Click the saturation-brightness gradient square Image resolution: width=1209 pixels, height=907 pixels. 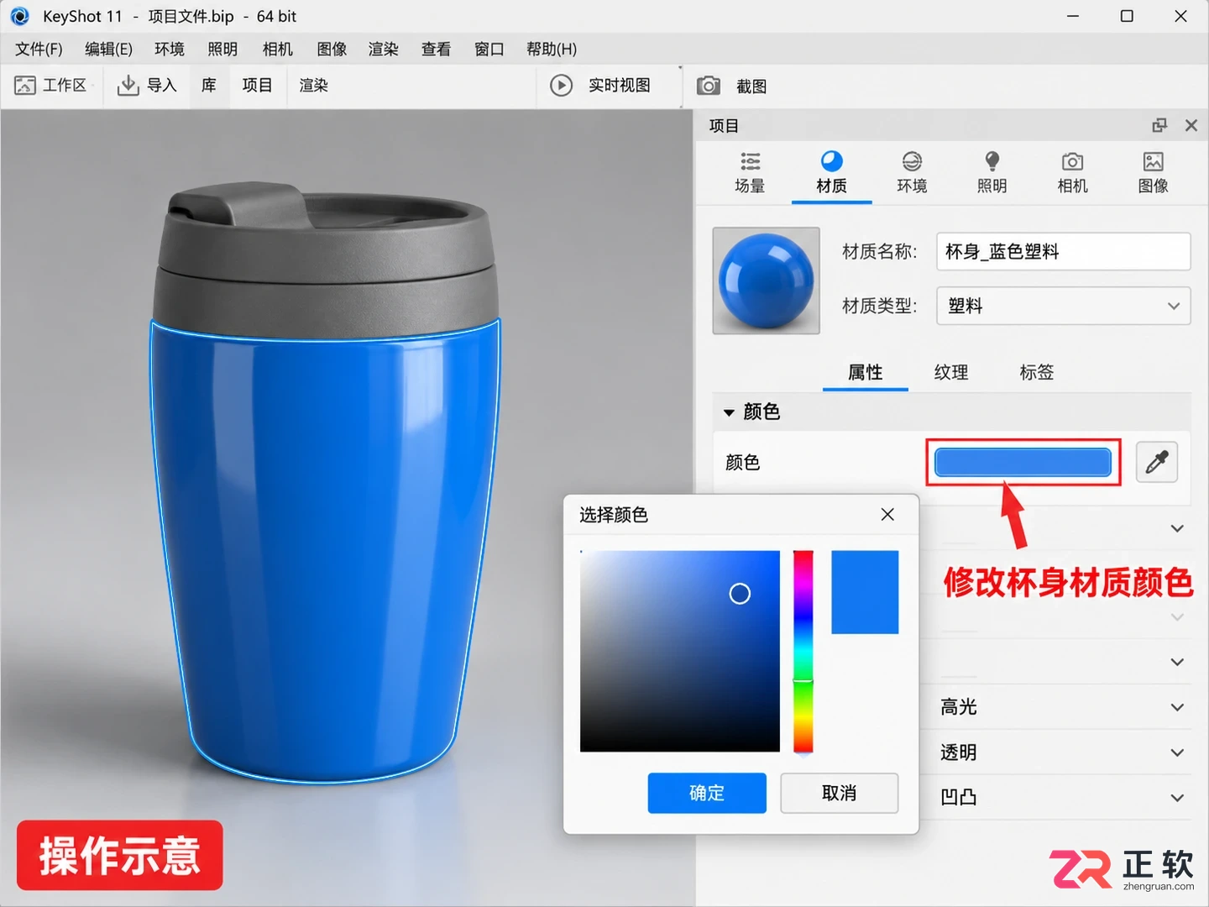[680, 652]
